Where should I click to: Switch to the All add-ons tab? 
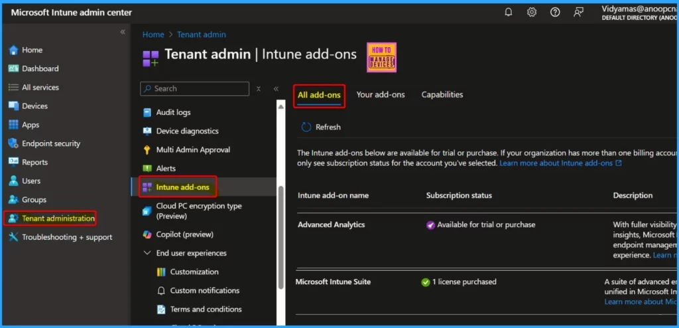319,95
